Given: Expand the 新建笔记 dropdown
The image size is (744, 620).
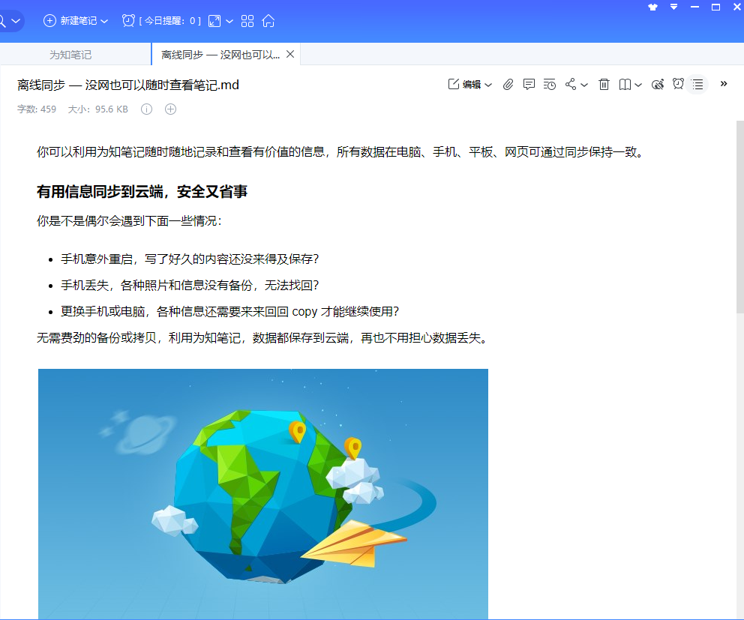Looking at the screenshot, I should click(x=104, y=21).
